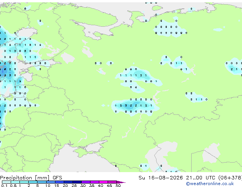The width and height of the screenshot is (242, 187).
Task: Click the 15–20 mm royal blue swatch
Action: [60, 182]
